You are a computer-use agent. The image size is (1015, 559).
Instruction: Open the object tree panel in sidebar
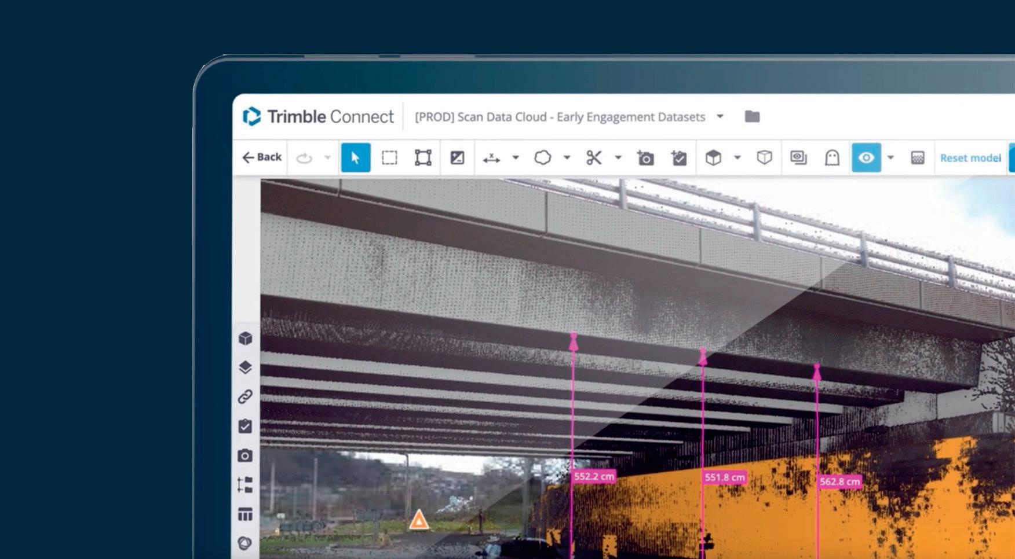pos(246,485)
